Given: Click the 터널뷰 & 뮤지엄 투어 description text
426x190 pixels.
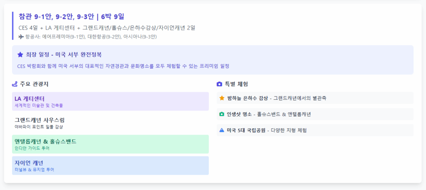Looking at the screenshot, I should click(35, 170).
